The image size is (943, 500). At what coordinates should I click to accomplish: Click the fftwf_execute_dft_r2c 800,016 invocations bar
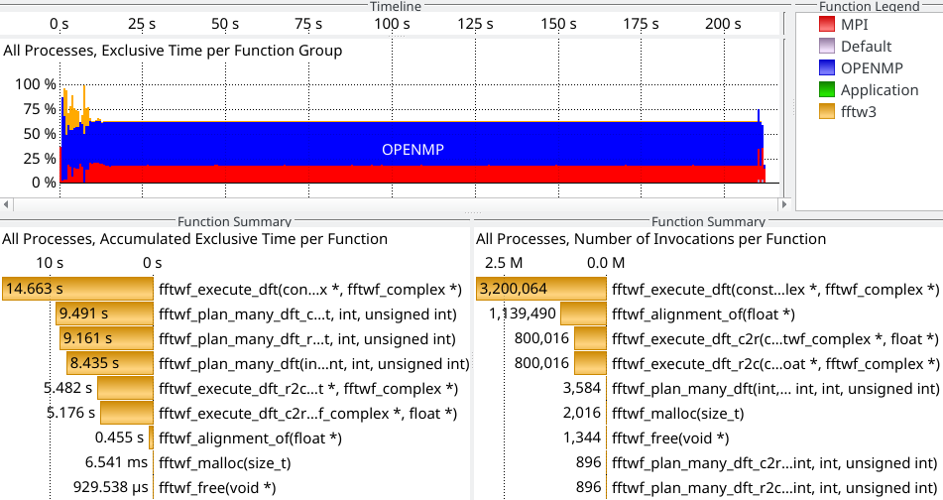point(590,363)
